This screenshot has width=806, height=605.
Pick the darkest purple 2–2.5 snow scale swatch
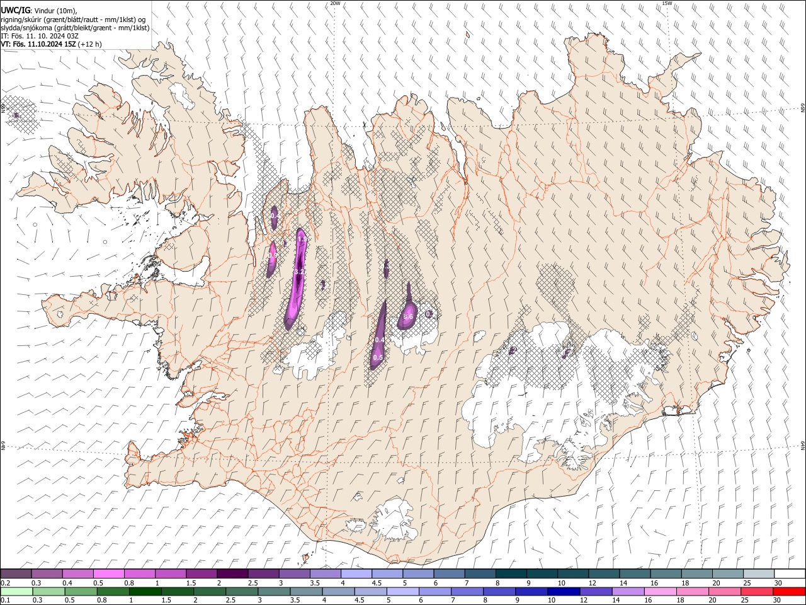(x=232, y=573)
